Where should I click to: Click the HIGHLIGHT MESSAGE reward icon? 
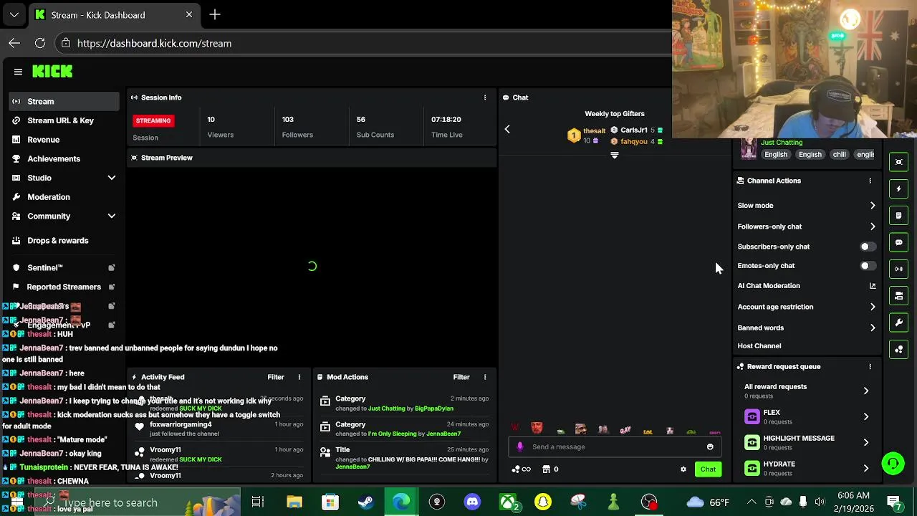[752, 442]
